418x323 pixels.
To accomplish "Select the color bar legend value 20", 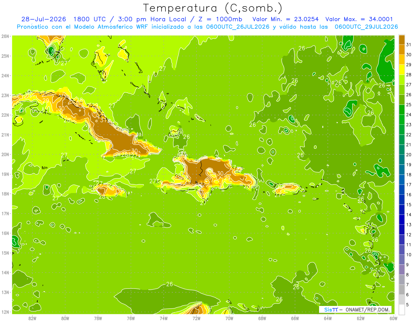I will click(x=409, y=155).
